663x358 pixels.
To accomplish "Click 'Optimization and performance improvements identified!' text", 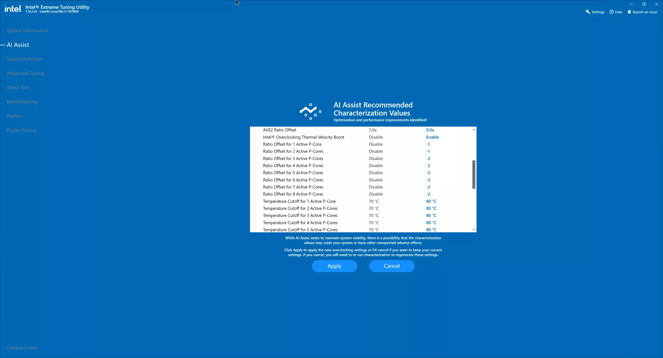I will coord(380,120).
